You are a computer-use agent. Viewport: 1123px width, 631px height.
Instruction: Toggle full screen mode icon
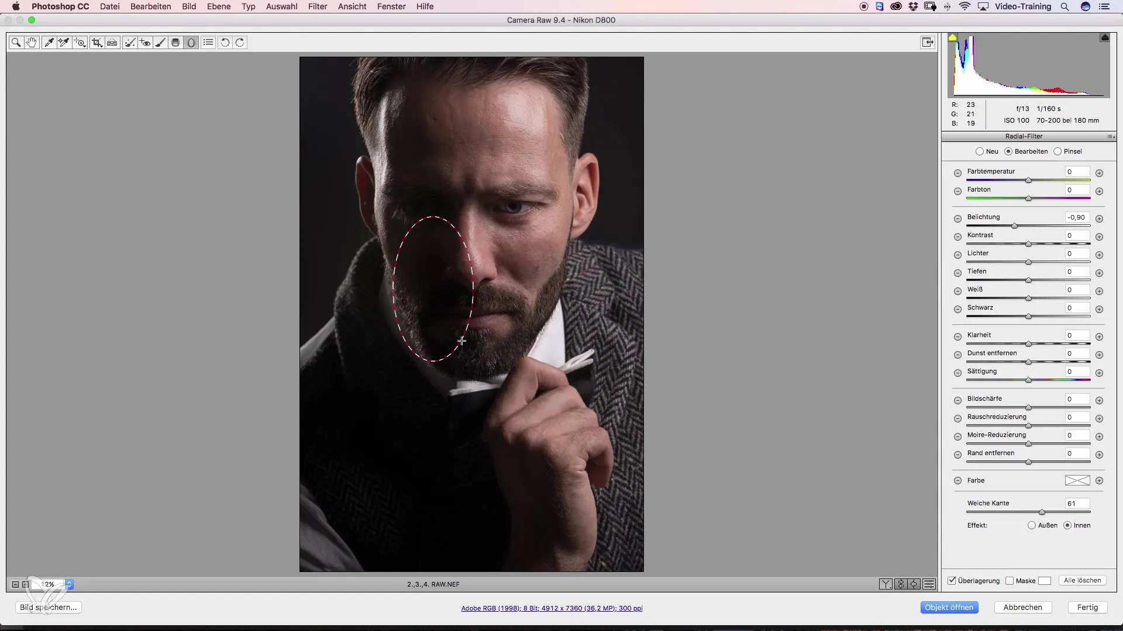point(928,42)
